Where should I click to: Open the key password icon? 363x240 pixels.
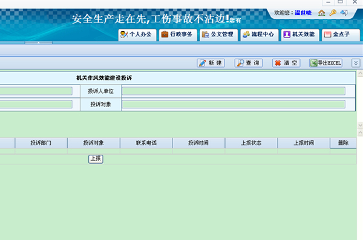pyautogui.click(x=333, y=13)
